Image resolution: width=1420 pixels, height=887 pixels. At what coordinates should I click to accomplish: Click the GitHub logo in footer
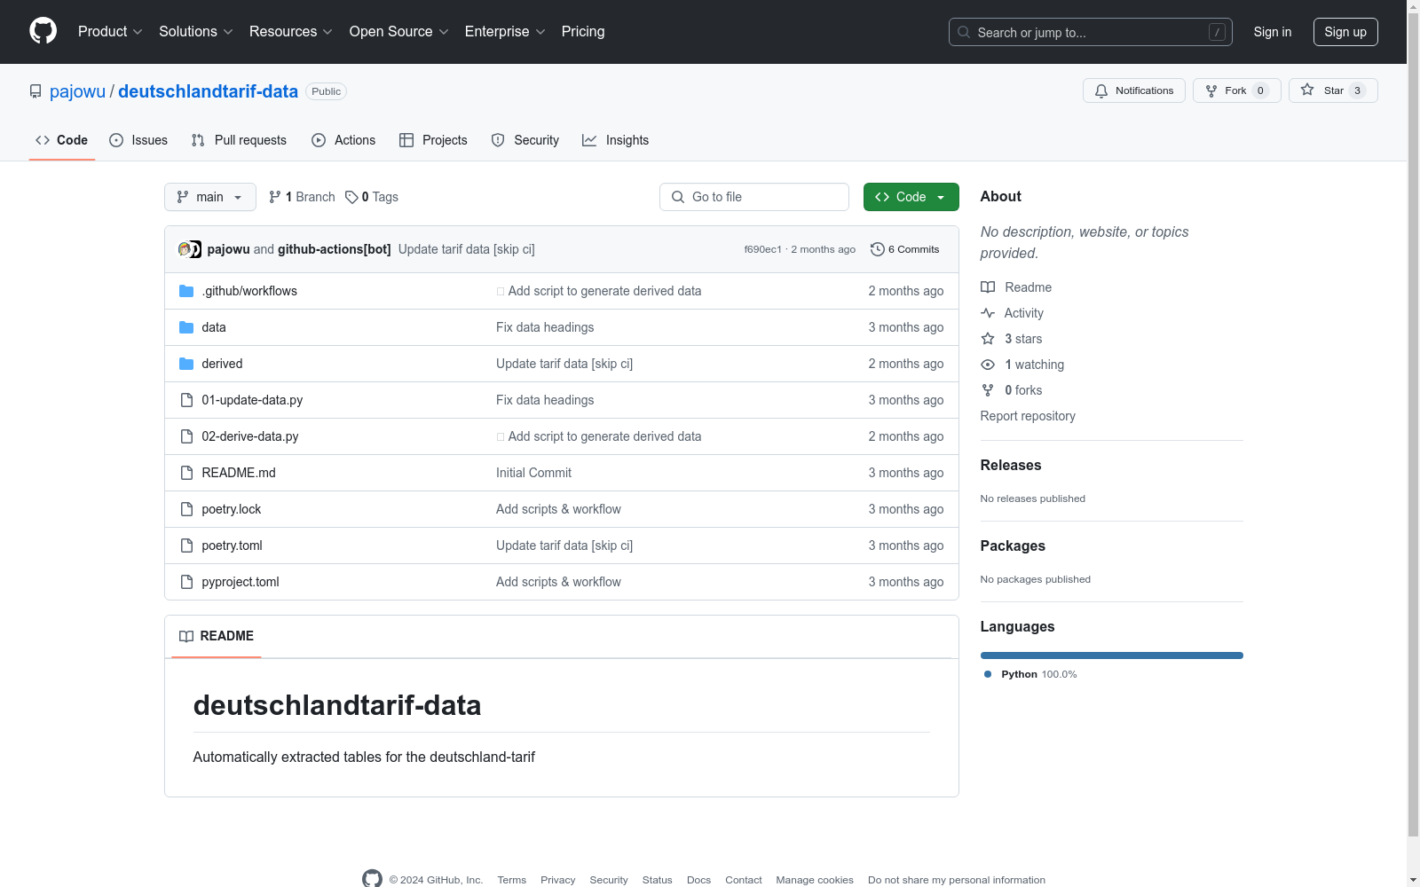pos(372,879)
